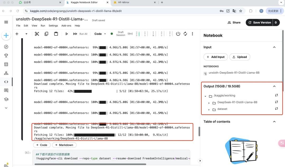Click the Upload button
The width and height of the screenshot is (285, 167).
tap(240, 57)
